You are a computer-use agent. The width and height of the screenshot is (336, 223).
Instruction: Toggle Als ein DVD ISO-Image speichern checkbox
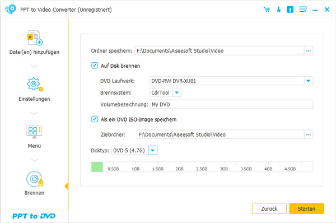click(95, 119)
